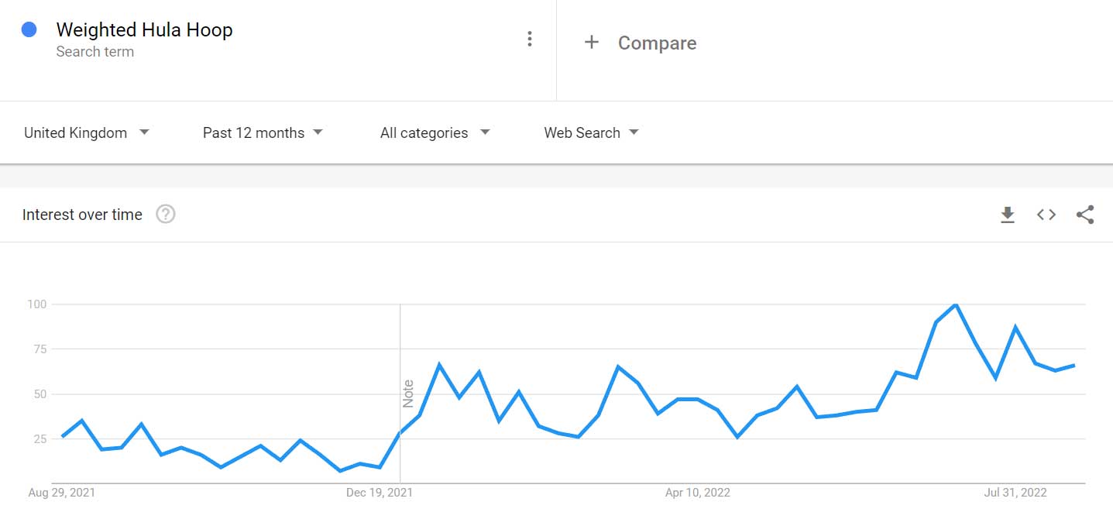Click the Note marker on the chart
This screenshot has height=519, width=1113.
point(408,394)
